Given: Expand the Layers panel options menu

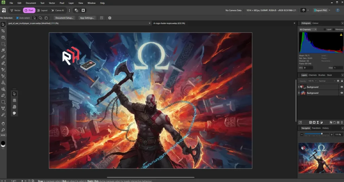Looking at the screenshot, I should (342, 75).
